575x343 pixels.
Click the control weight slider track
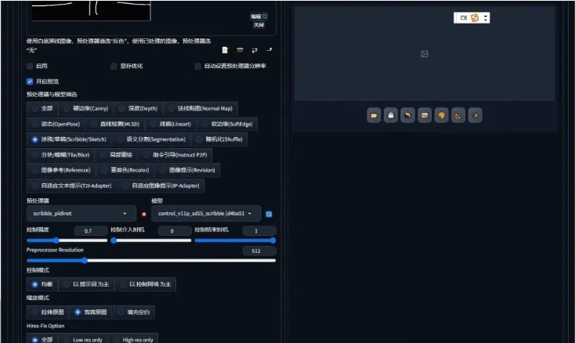[x=67, y=240]
